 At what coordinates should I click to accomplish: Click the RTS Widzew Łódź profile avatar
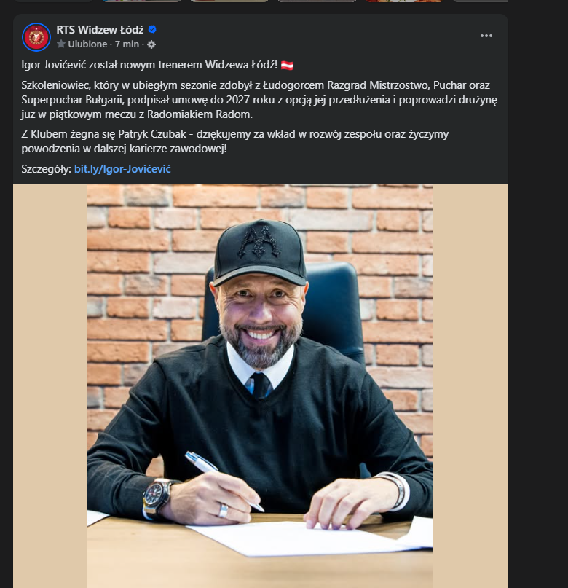coord(36,37)
